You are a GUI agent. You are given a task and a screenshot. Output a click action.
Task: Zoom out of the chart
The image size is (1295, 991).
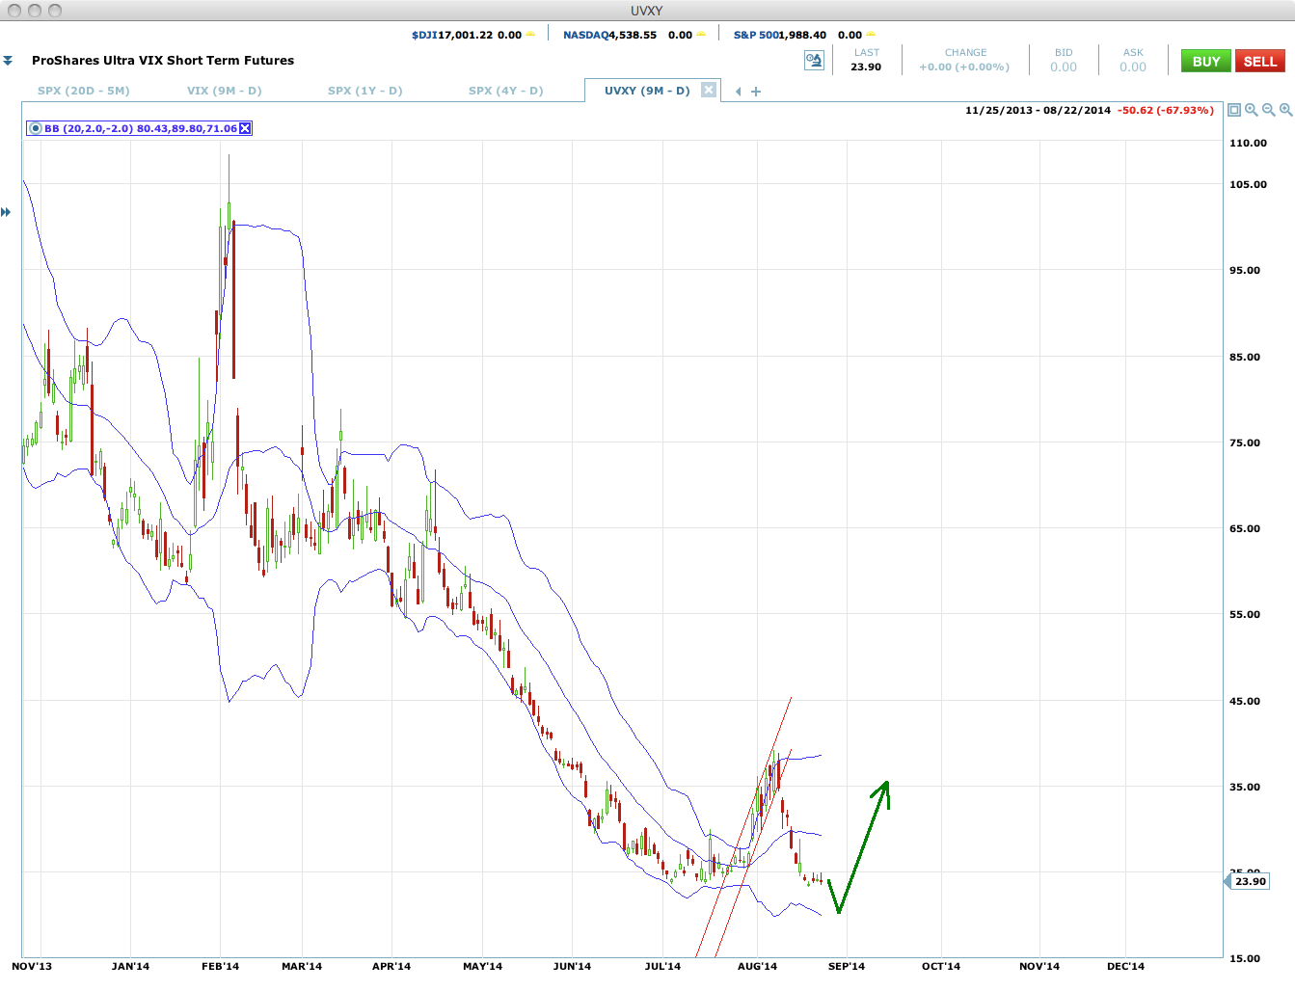click(x=1269, y=110)
